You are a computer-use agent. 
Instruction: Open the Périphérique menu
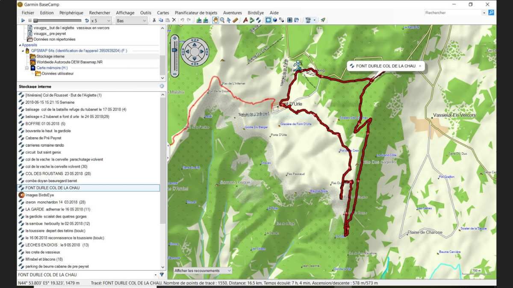(71, 13)
